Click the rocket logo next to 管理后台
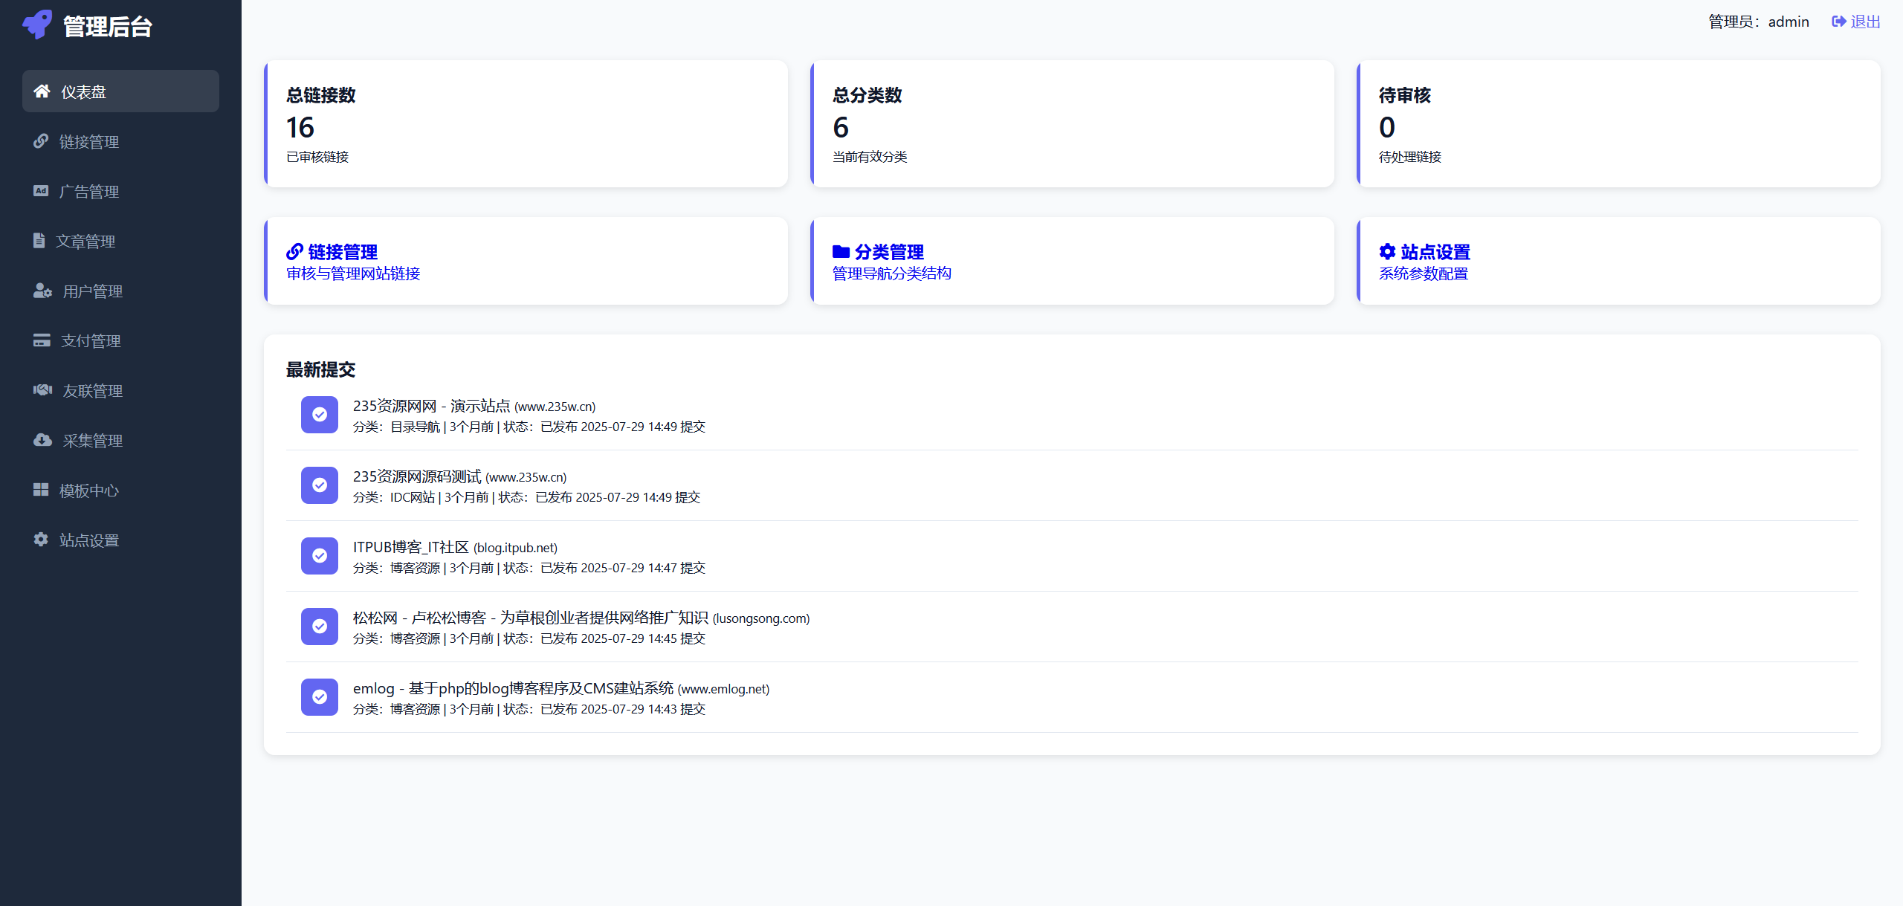The width and height of the screenshot is (1903, 906). tap(37, 25)
